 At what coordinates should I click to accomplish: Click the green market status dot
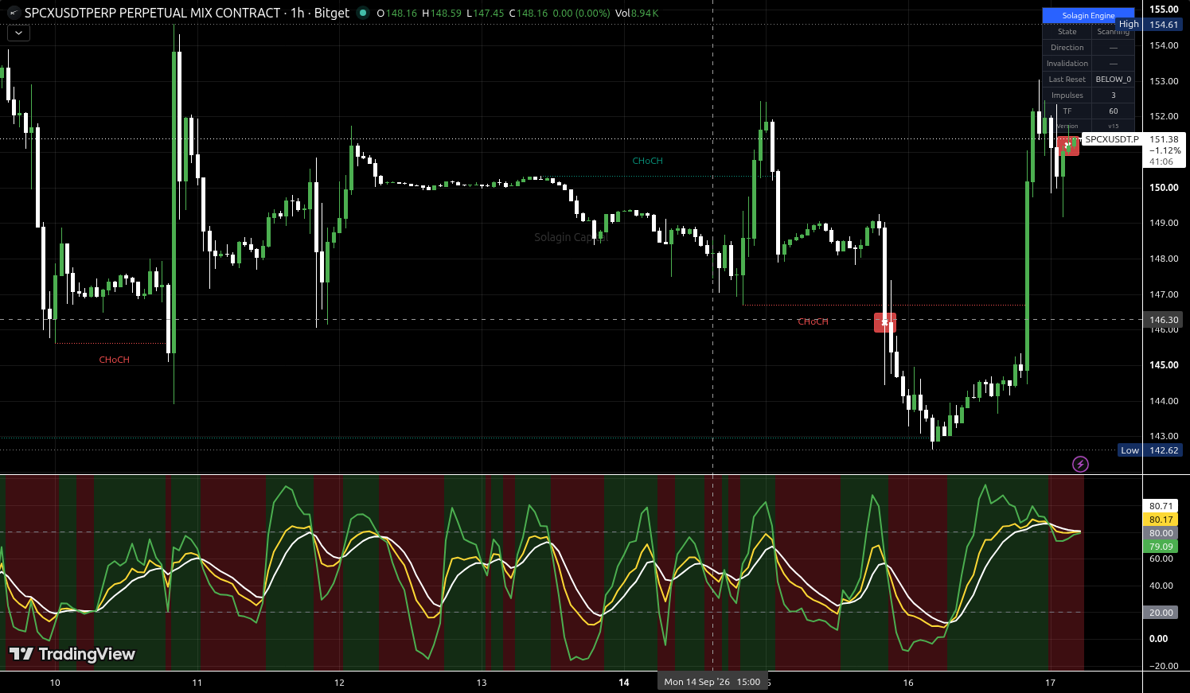(x=363, y=13)
